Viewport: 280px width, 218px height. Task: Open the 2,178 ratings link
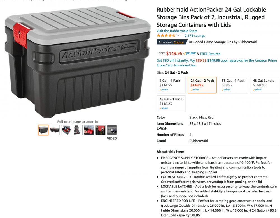pyautogui.click(x=195, y=36)
